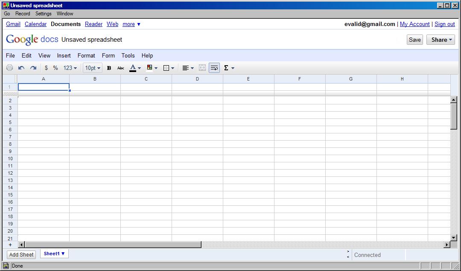Click the frozen row divider handle

10,94
